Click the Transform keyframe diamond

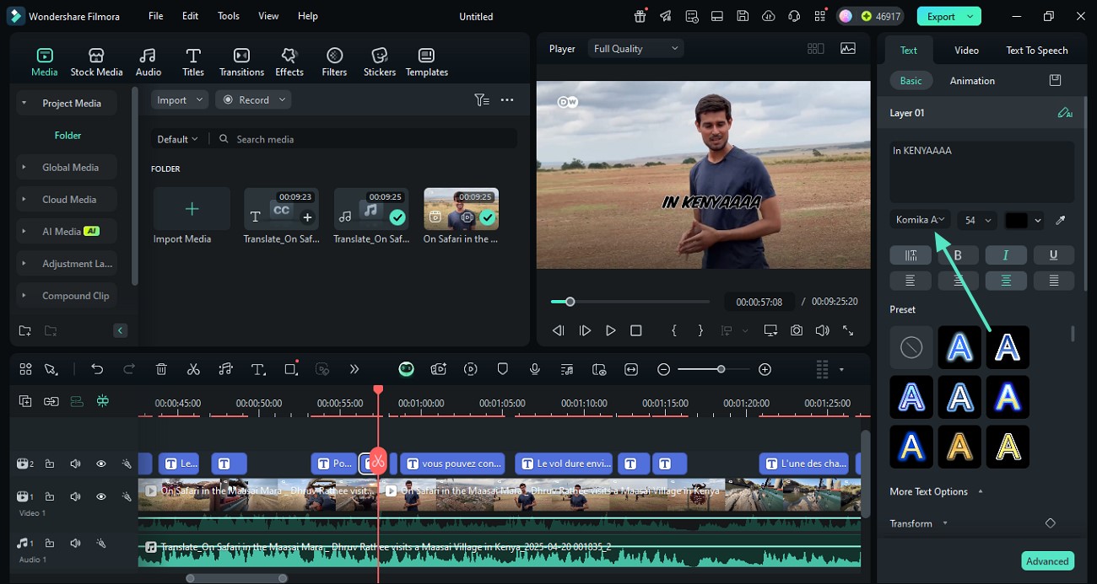click(x=1051, y=523)
